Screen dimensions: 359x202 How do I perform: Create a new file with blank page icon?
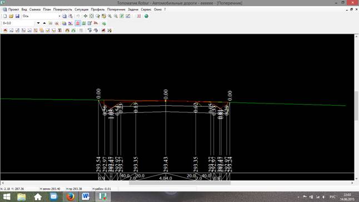point(5,16)
